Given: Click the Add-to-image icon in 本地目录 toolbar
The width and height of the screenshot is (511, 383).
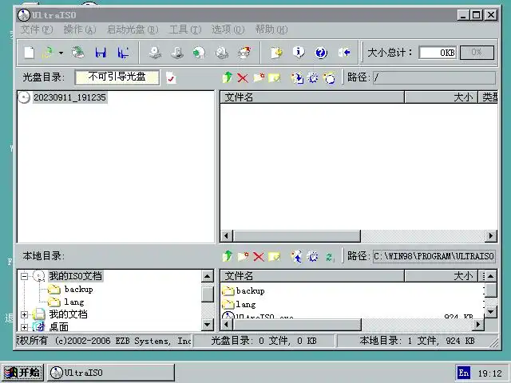Looking at the screenshot, I should [296, 257].
